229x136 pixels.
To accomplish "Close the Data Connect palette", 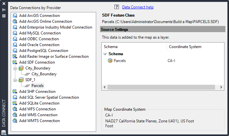I will click(x=4, y=4).
